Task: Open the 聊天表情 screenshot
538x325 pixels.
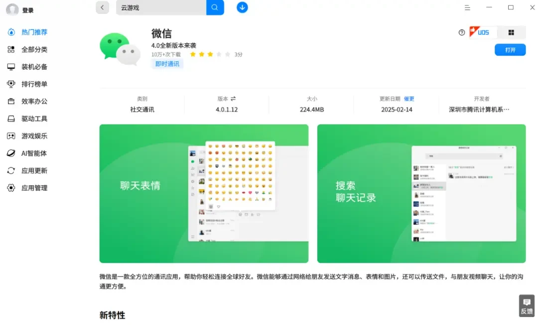Action: coord(204,194)
